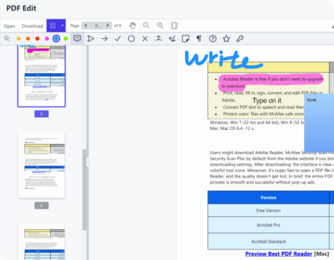Click the 'Acrobat Pro' table cell
The image size is (334, 260).
click(x=268, y=225)
